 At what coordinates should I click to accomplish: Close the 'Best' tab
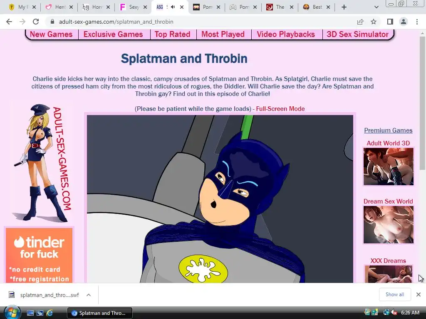328,7
